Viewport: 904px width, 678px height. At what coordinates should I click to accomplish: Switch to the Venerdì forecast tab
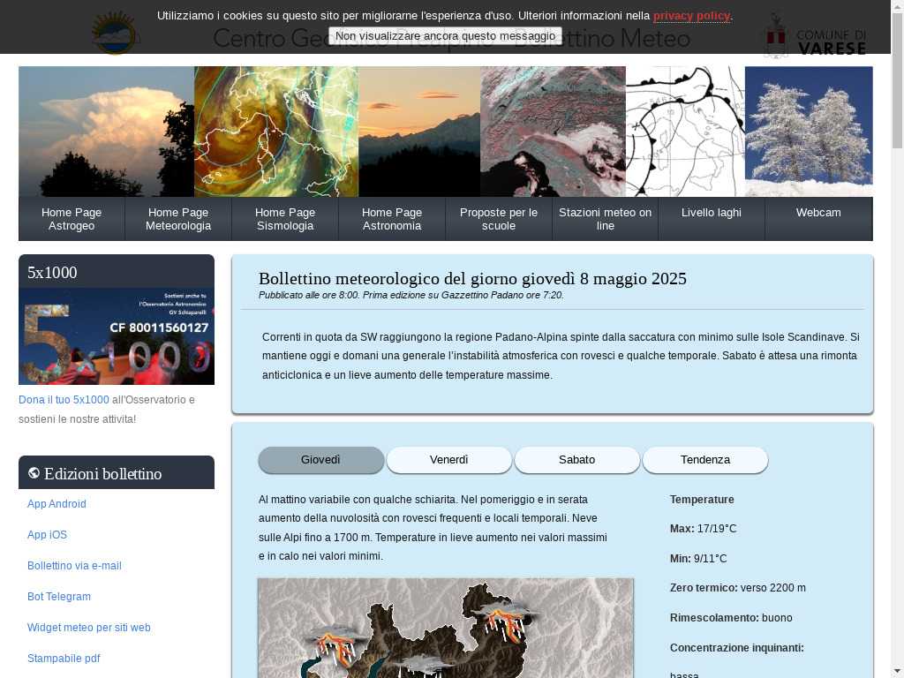(x=449, y=459)
